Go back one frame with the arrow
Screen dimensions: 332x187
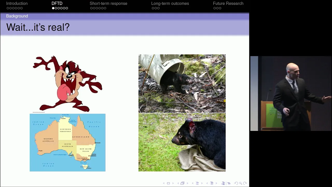click(178, 183)
